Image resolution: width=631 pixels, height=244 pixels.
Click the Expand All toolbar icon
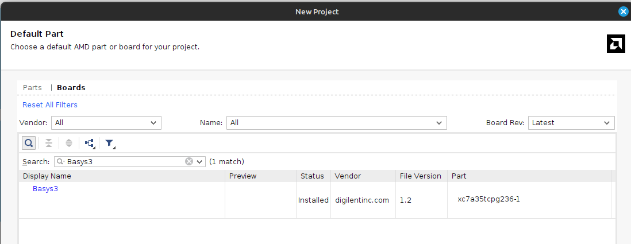click(x=69, y=143)
